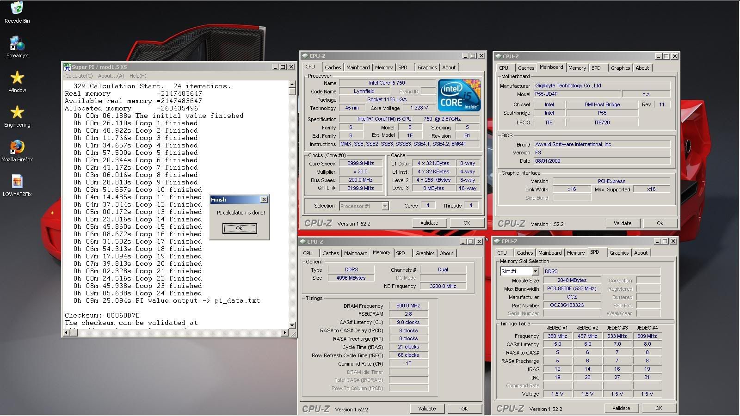Viewport: 740px width, 416px height.
Task: Open the Engineering starred desktop shortcut
Action: pos(17,113)
